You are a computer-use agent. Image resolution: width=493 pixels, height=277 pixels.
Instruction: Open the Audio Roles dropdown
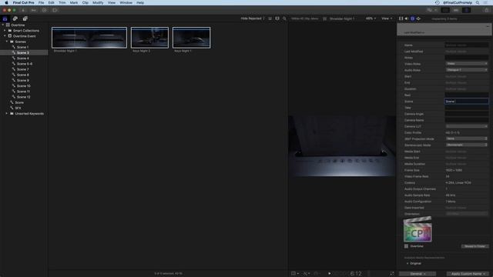[x=467, y=70]
